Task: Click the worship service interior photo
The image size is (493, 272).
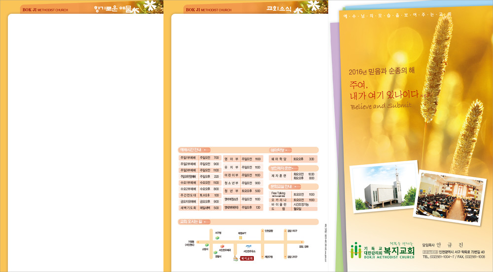Action: click(447, 195)
